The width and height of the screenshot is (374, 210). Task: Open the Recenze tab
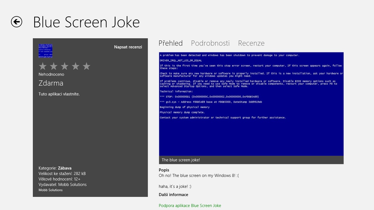pos(251,43)
